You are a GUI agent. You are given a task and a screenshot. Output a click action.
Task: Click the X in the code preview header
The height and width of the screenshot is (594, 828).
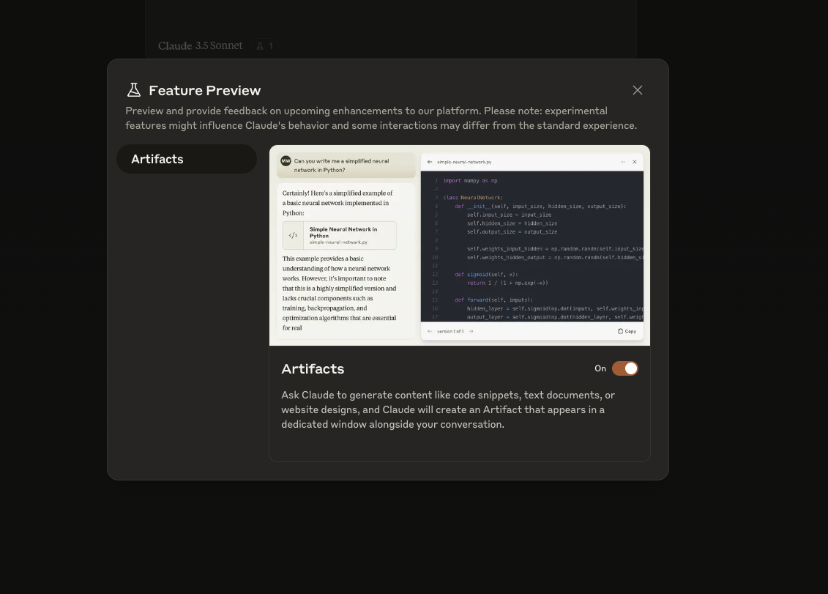tap(635, 162)
